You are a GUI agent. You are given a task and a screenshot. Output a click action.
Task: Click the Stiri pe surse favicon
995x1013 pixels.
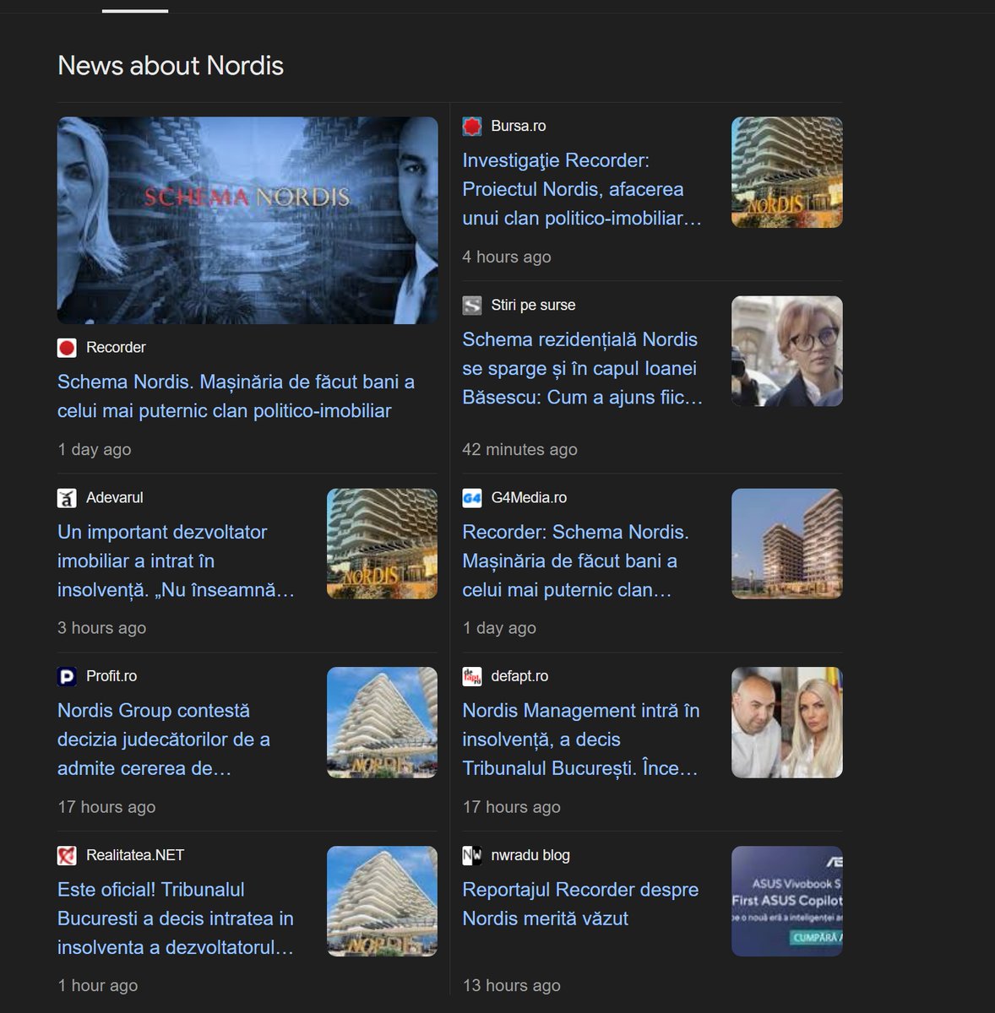[x=472, y=306]
